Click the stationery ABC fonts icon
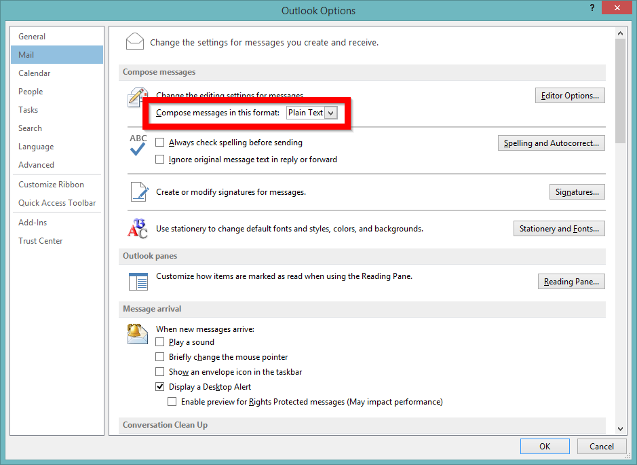637x465 pixels. point(138,229)
